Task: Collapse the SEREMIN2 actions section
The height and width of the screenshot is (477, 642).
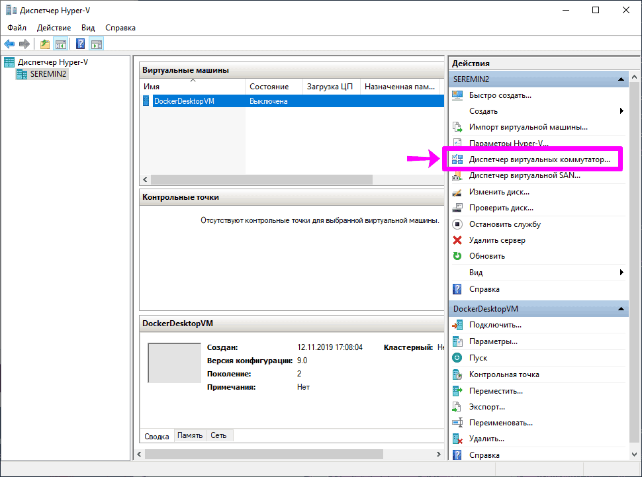Action: point(621,79)
